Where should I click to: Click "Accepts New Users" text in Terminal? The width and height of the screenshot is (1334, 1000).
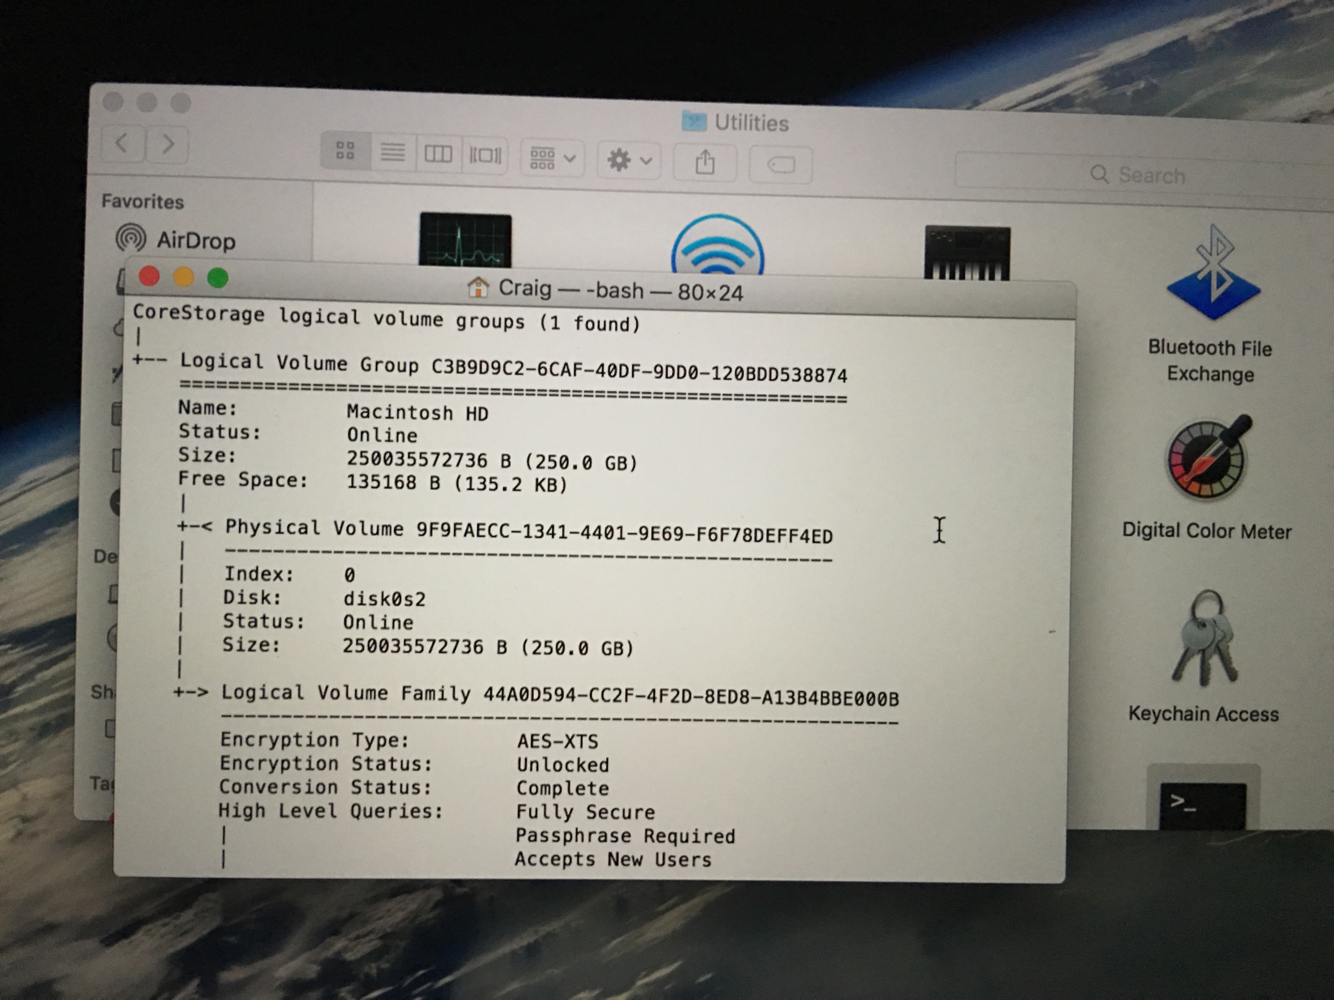613,859
